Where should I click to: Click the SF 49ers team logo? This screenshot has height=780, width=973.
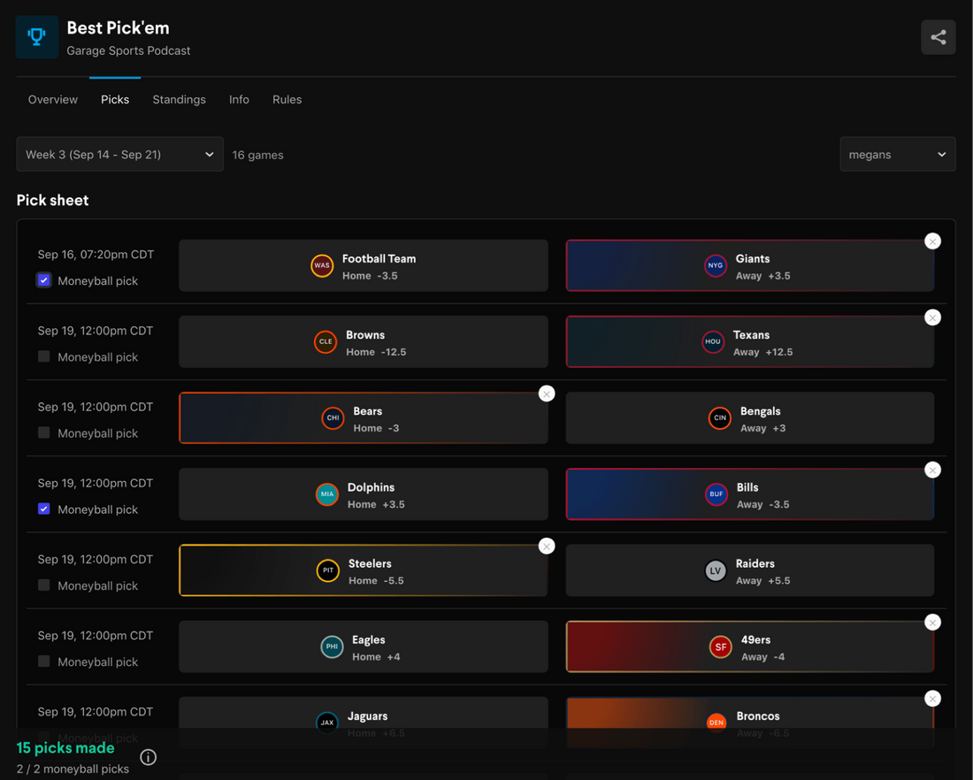click(x=720, y=646)
